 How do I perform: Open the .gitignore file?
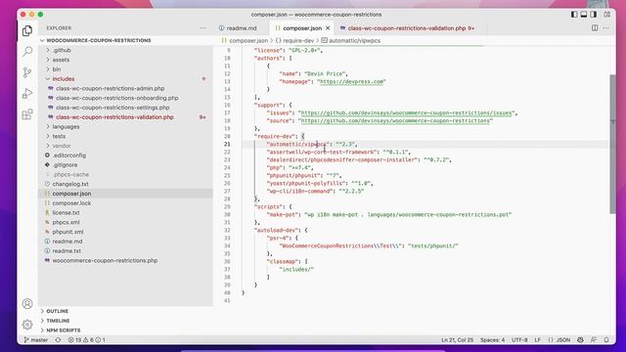coord(65,165)
